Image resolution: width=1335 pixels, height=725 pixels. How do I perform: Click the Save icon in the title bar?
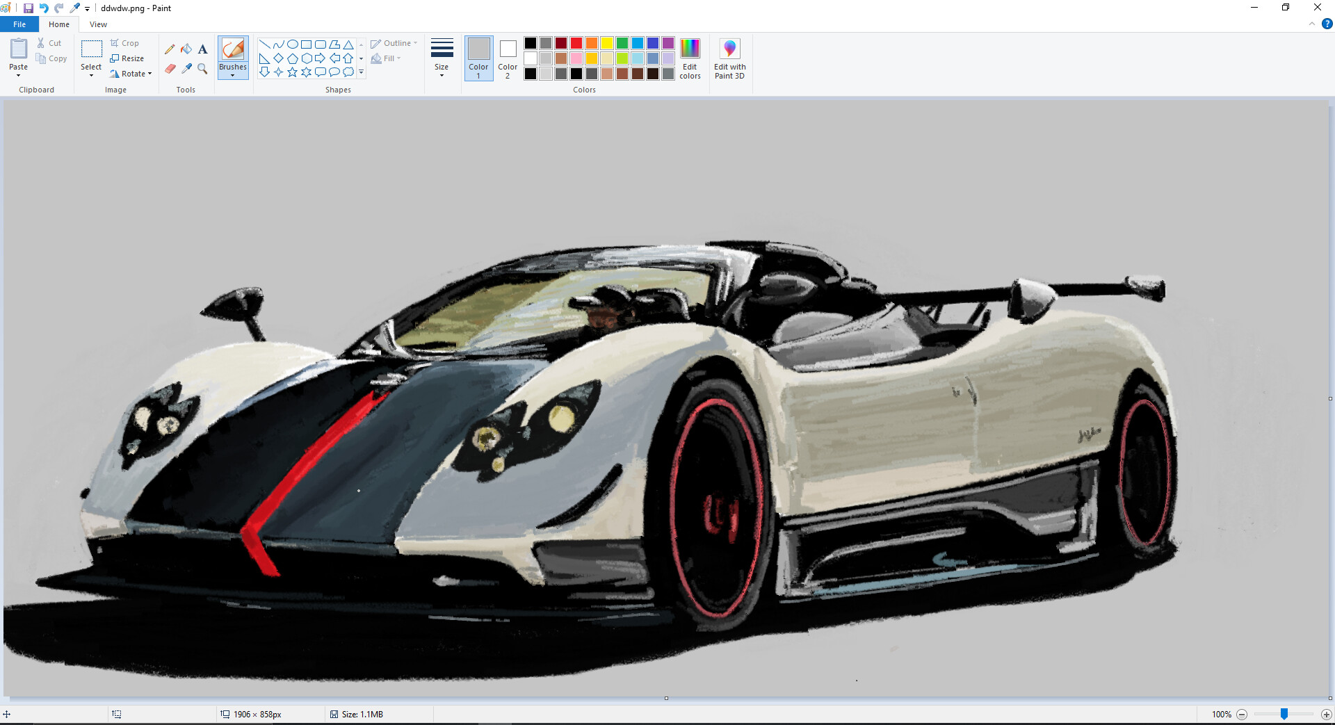pyautogui.click(x=29, y=8)
